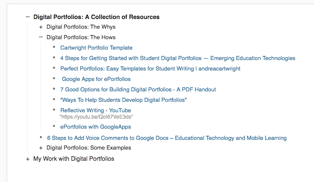The width and height of the screenshot is (314, 182).
Task: Select the youtu.be URL note text
Action: pos(96,117)
